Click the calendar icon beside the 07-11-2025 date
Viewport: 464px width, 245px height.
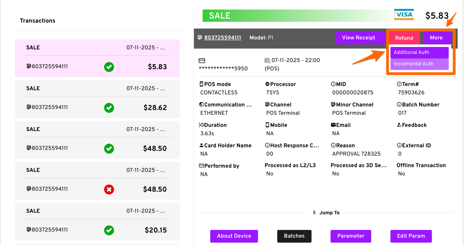pos(267,60)
